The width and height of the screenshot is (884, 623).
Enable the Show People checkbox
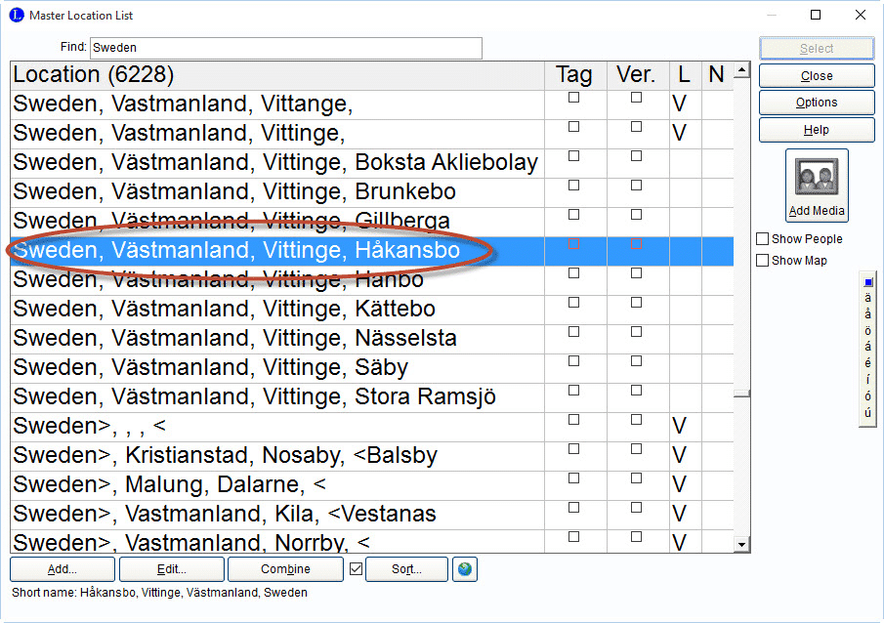pos(762,239)
